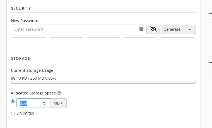Increase storage value with the up stepper arrow
The height and width of the screenshot is (128, 212).
(x=44, y=102)
